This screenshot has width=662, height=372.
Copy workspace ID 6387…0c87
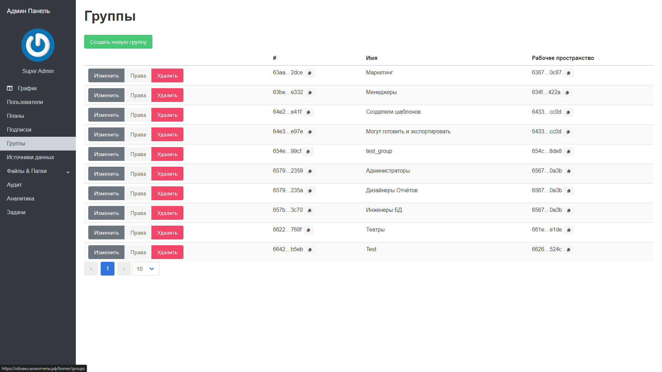[569, 73]
